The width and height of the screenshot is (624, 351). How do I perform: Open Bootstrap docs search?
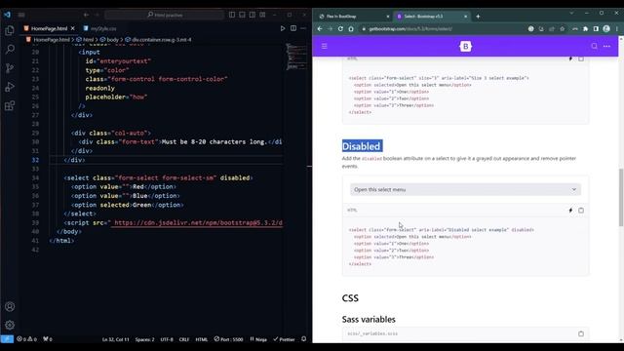[594, 46]
